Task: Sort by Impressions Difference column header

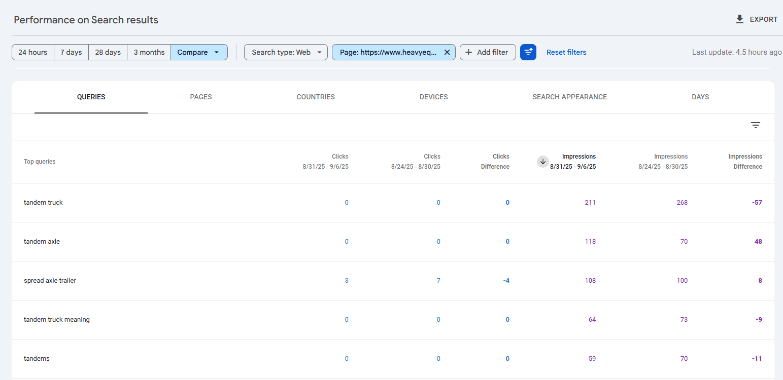Action: pyautogui.click(x=745, y=162)
